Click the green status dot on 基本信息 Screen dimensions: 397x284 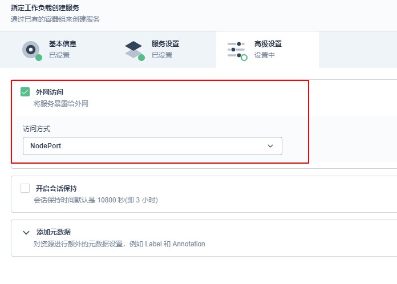coord(39,58)
